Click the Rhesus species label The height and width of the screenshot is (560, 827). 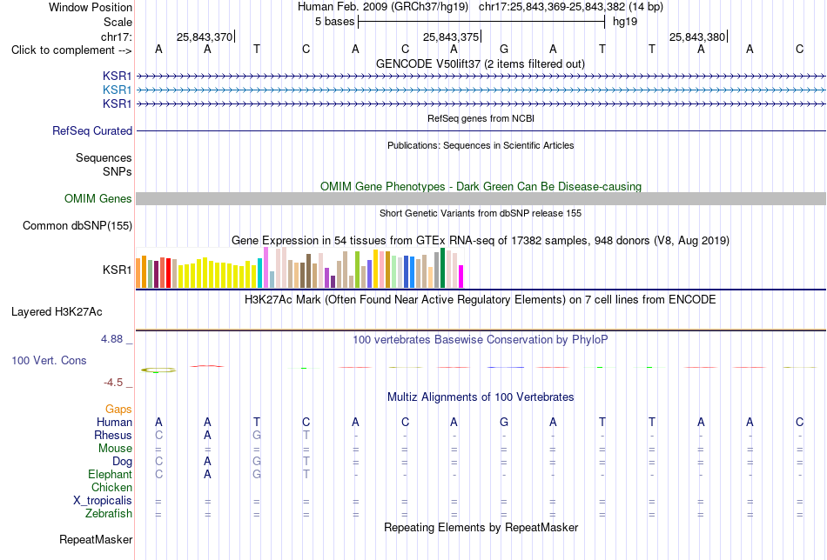[x=113, y=436]
